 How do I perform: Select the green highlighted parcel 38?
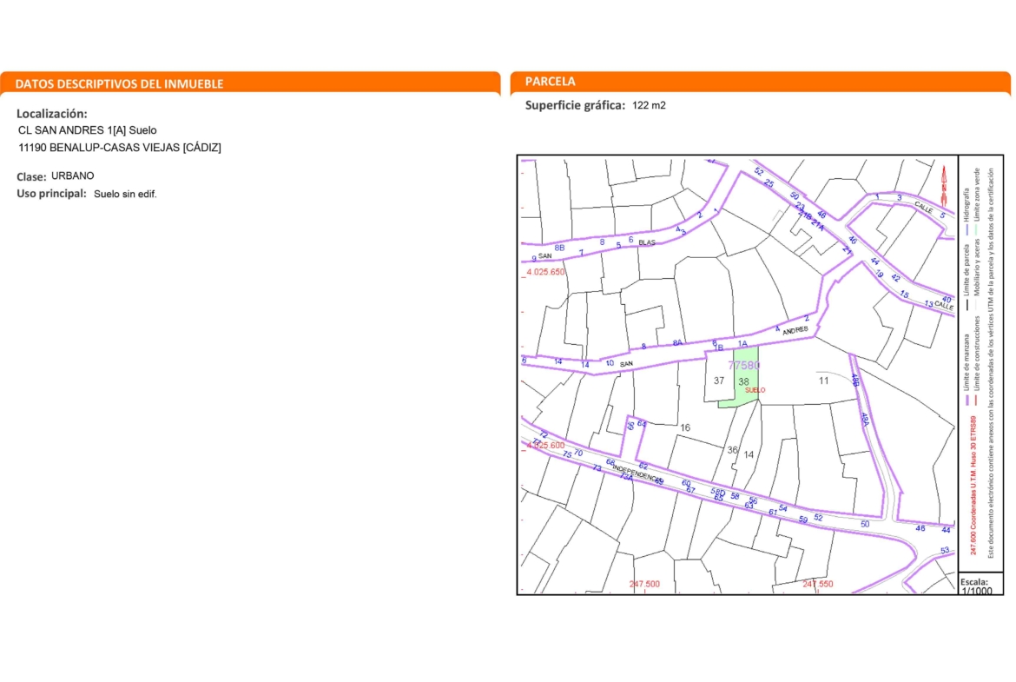click(745, 378)
